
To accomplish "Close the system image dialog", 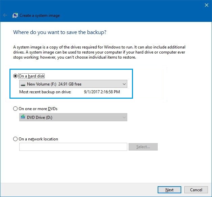I will [207, 5].
